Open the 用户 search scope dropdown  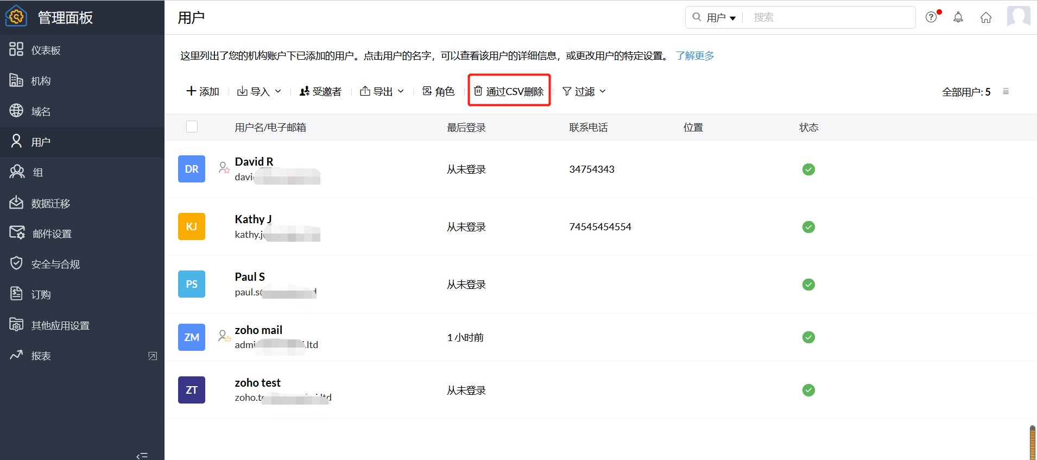pos(720,18)
